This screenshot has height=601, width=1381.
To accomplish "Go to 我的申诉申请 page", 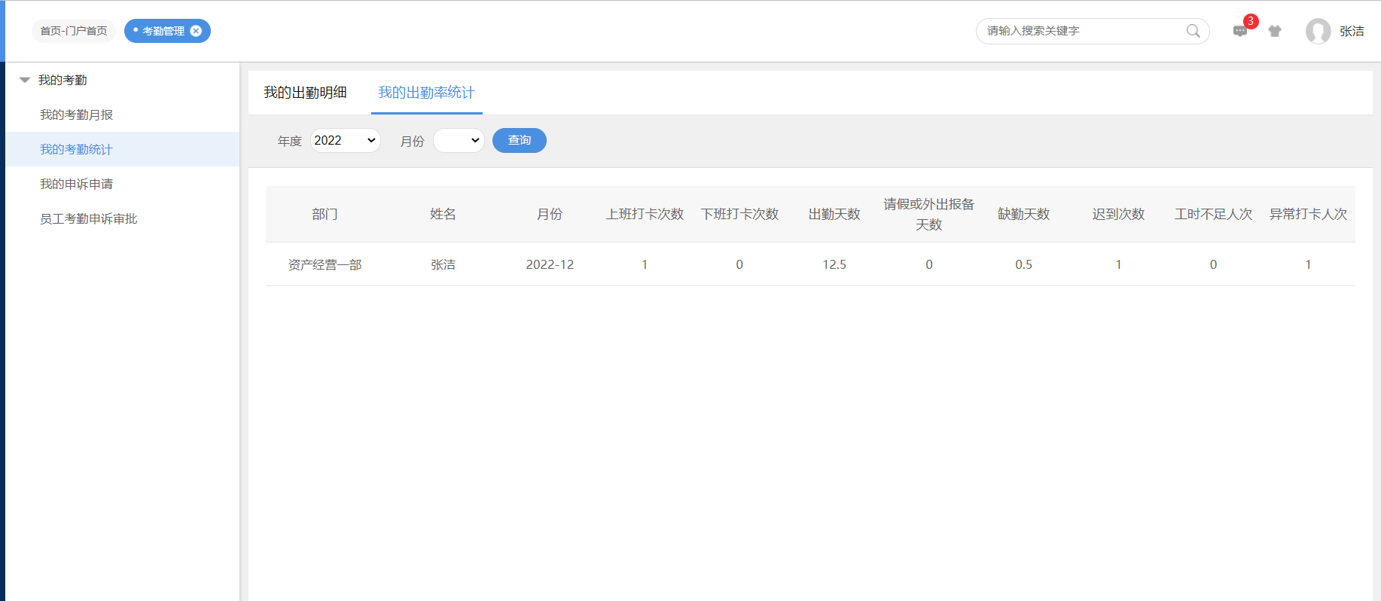I will pyautogui.click(x=76, y=184).
